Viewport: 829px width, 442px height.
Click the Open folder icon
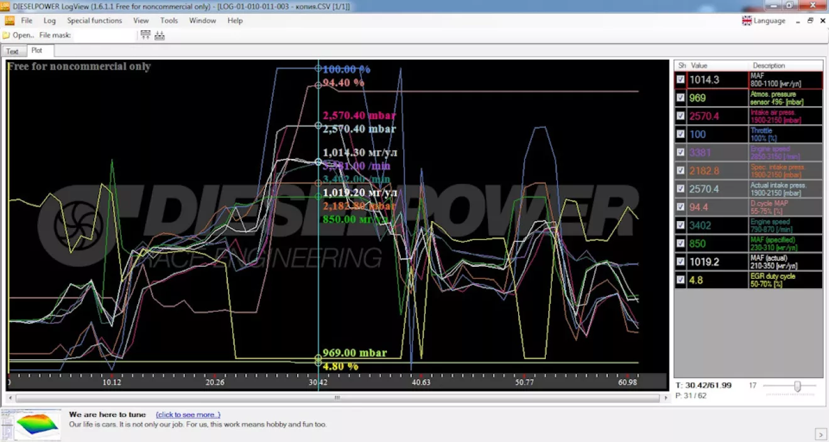[6, 35]
